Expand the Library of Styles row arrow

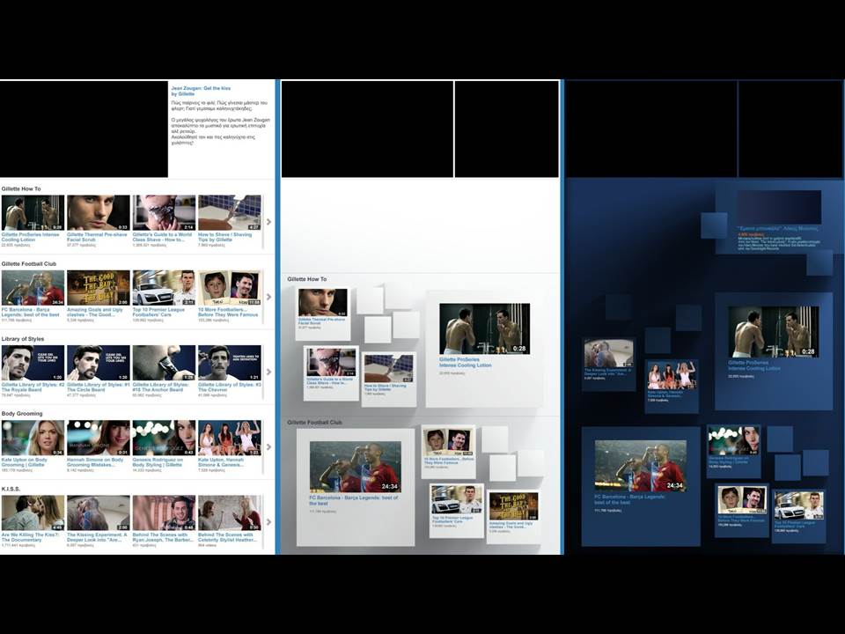(x=268, y=372)
